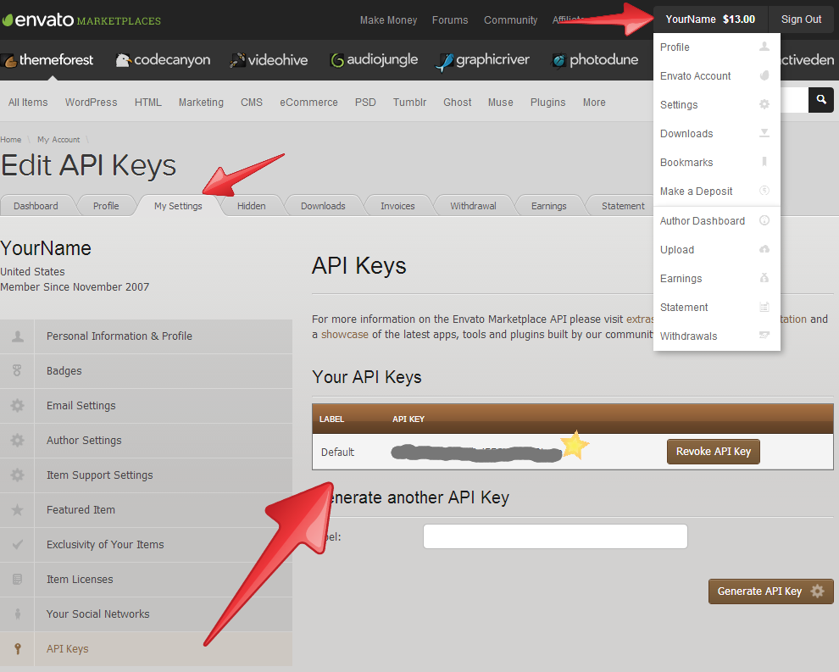
Task: Open the Statement tab
Action: pyautogui.click(x=623, y=206)
